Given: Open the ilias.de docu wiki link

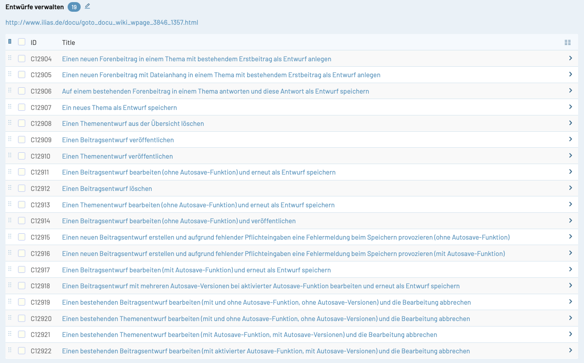Looking at the screenshot, I should click(x=102, y=23).
